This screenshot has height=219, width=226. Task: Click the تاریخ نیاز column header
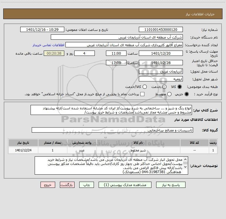tap(23, 143)
